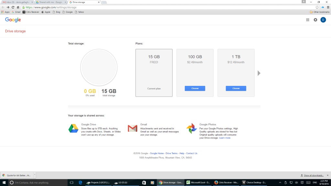Reload the page with the refresh icon
The image size is (331, 186).
[x=13, y=7]
